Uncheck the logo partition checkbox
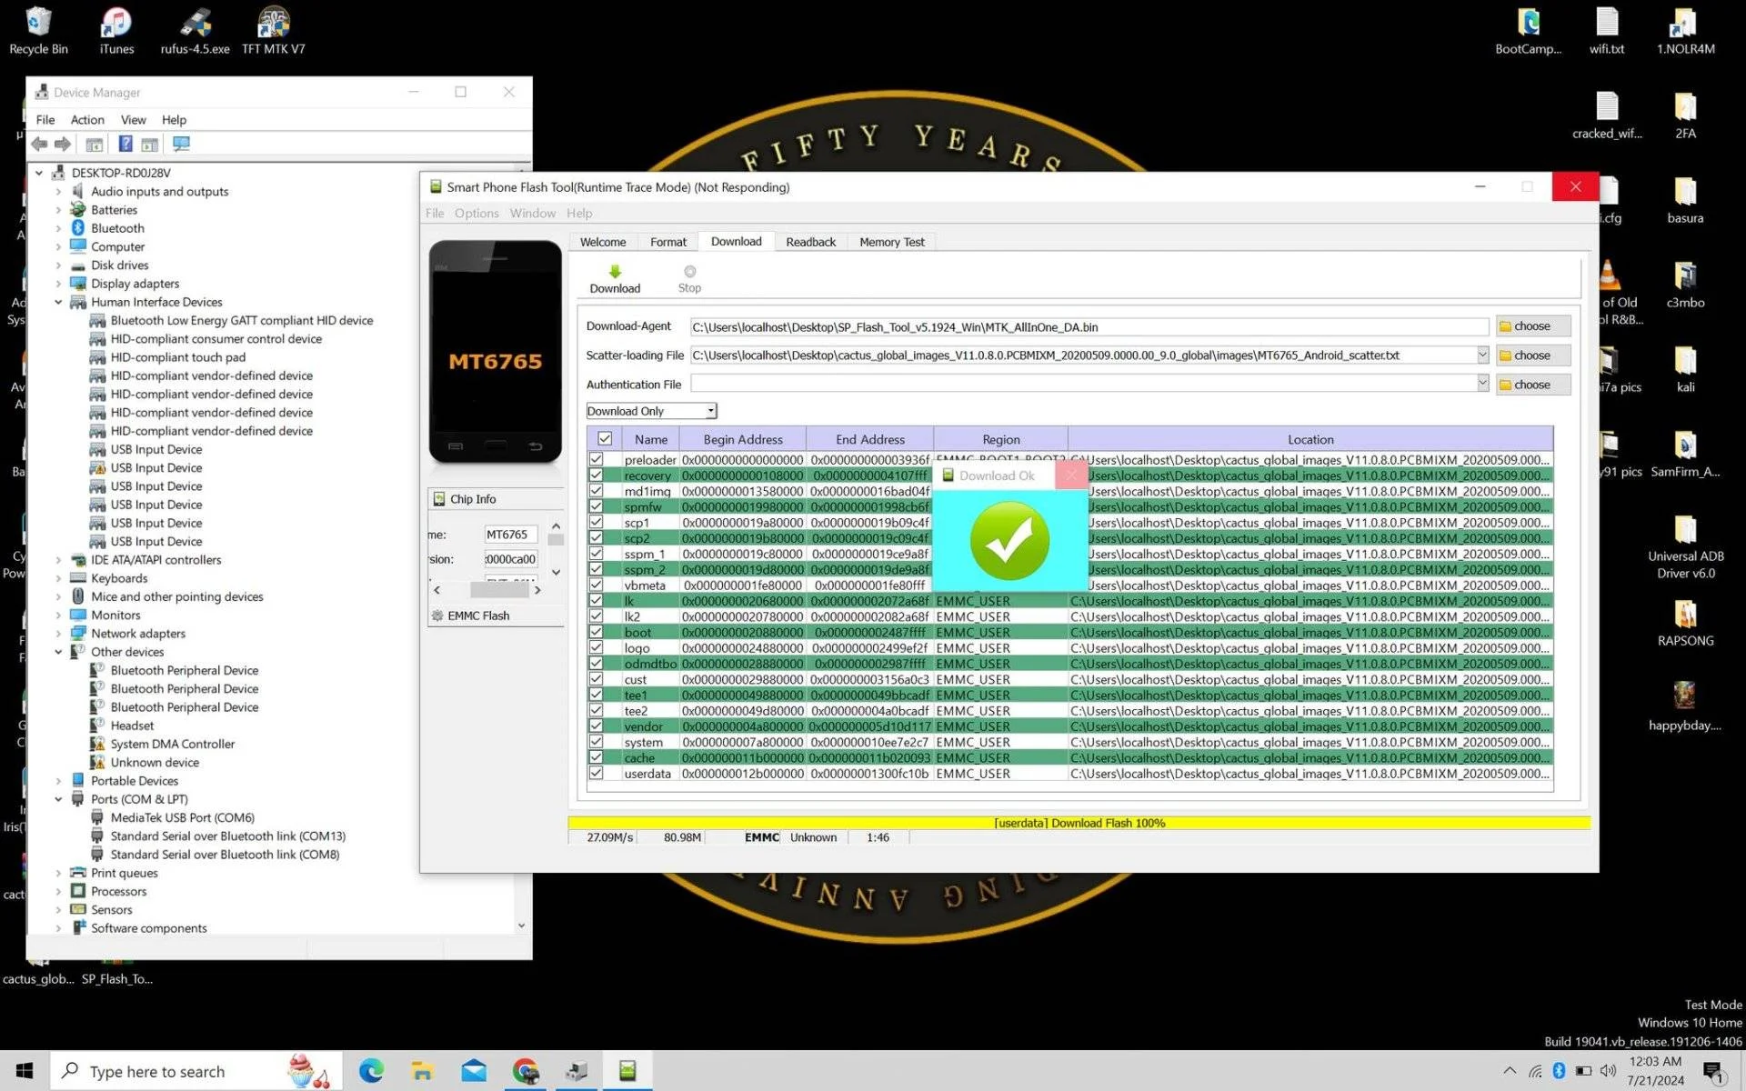The width and height of the screenshot is (1746, 1091). [x=597, y=647]
